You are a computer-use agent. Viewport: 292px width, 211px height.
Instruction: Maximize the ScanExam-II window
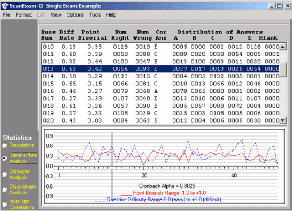pyautogui.click(x=280, y=6)
